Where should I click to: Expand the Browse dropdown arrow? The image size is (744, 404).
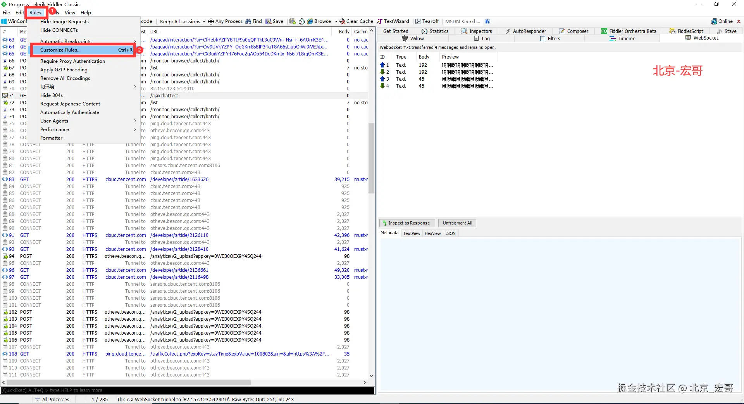tap(336, 21)
